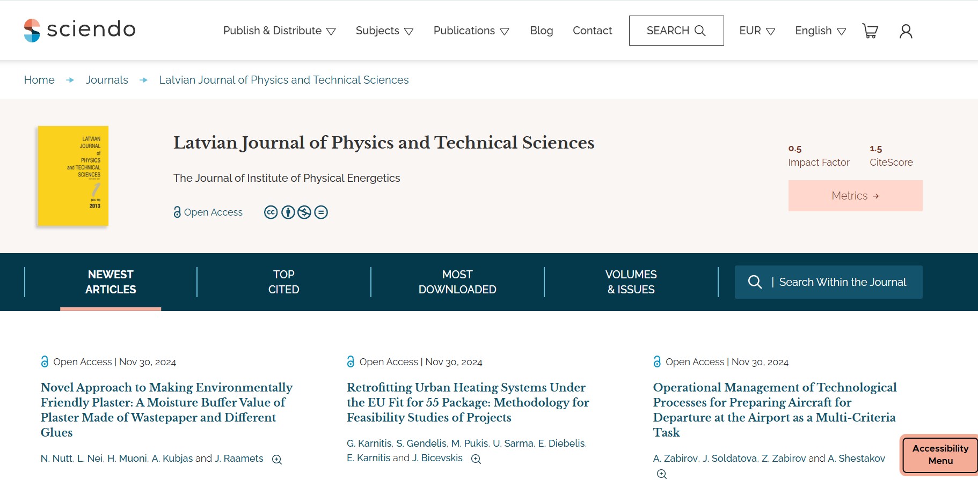This screenshot has height=480, width=978.
Task: Click Search Within the Journal field
Action: tap(842, 282)
